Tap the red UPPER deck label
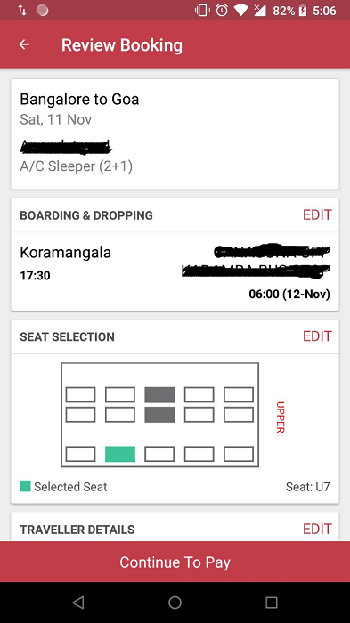The height and width of the screenshot is (623, 350). [x=281, y=417]
